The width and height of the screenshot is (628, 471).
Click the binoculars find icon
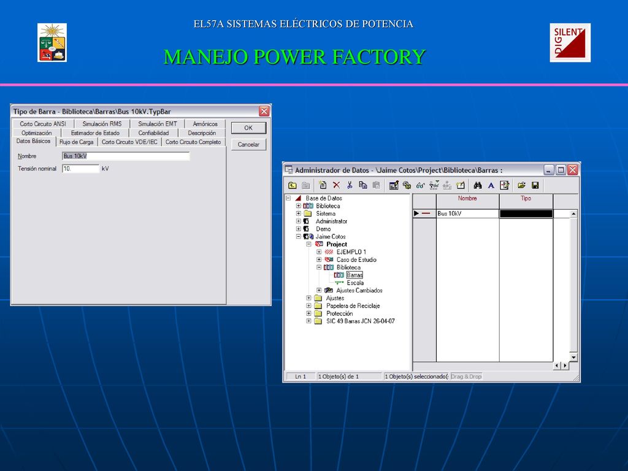tap(477, 185)
